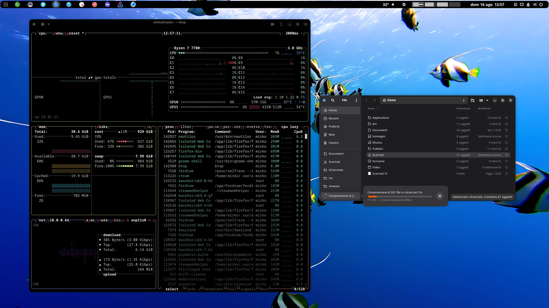Go back with the Files back arrow

click(x=366, y=100)
